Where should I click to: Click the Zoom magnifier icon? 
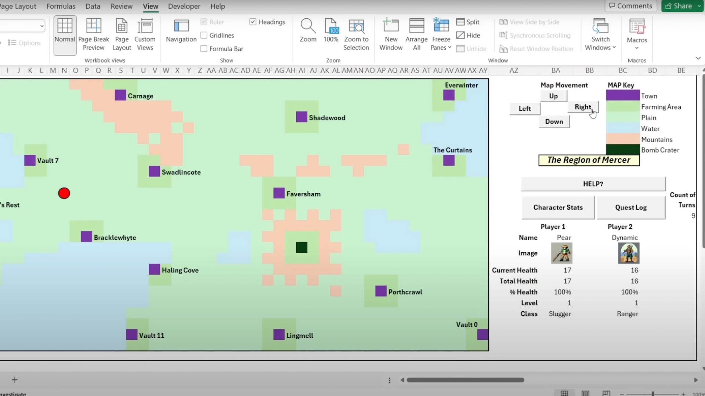308,26
